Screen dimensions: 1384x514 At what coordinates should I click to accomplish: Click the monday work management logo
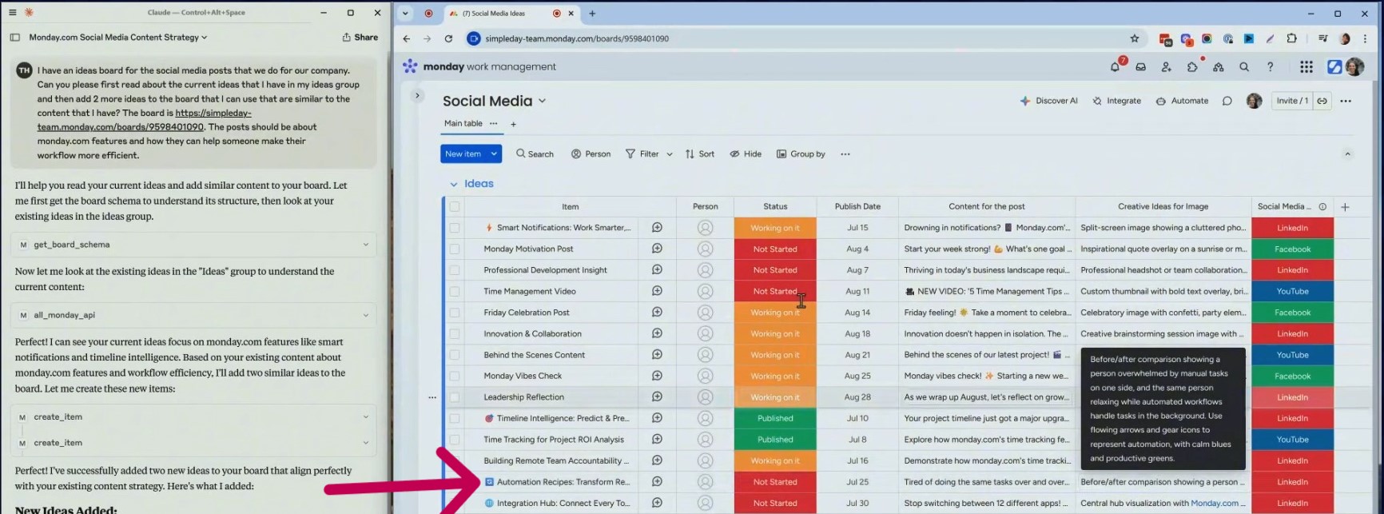coord(479,66)
